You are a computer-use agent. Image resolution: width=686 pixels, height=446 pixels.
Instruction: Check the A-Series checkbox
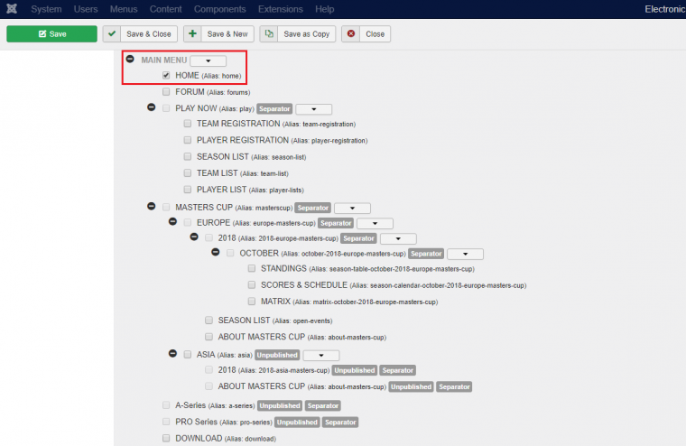[x=166, y=405]
